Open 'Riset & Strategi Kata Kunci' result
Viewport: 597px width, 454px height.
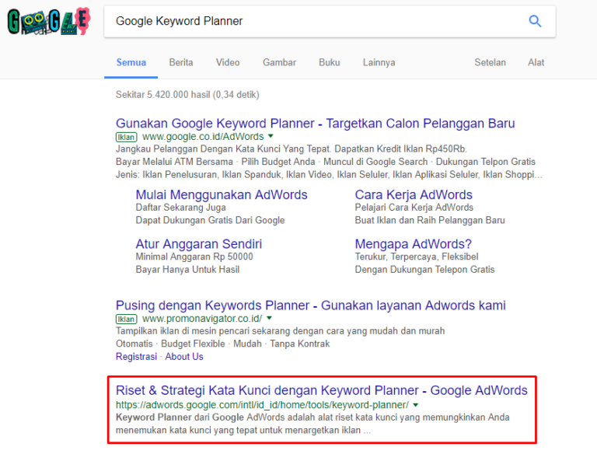pos(322,390)
